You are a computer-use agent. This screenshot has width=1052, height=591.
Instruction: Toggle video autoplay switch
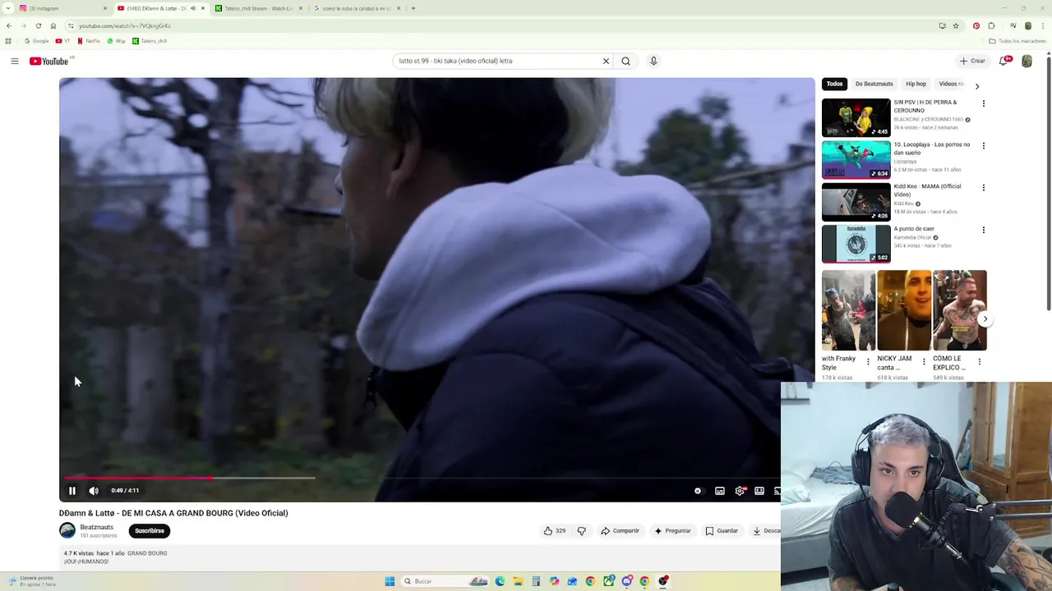coord(698,491)
